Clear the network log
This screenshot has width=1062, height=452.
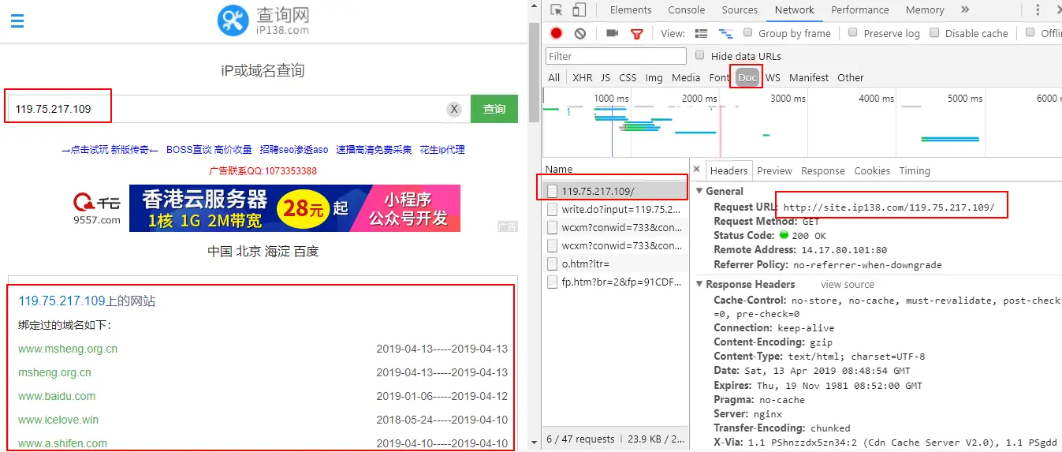(580, 33)
